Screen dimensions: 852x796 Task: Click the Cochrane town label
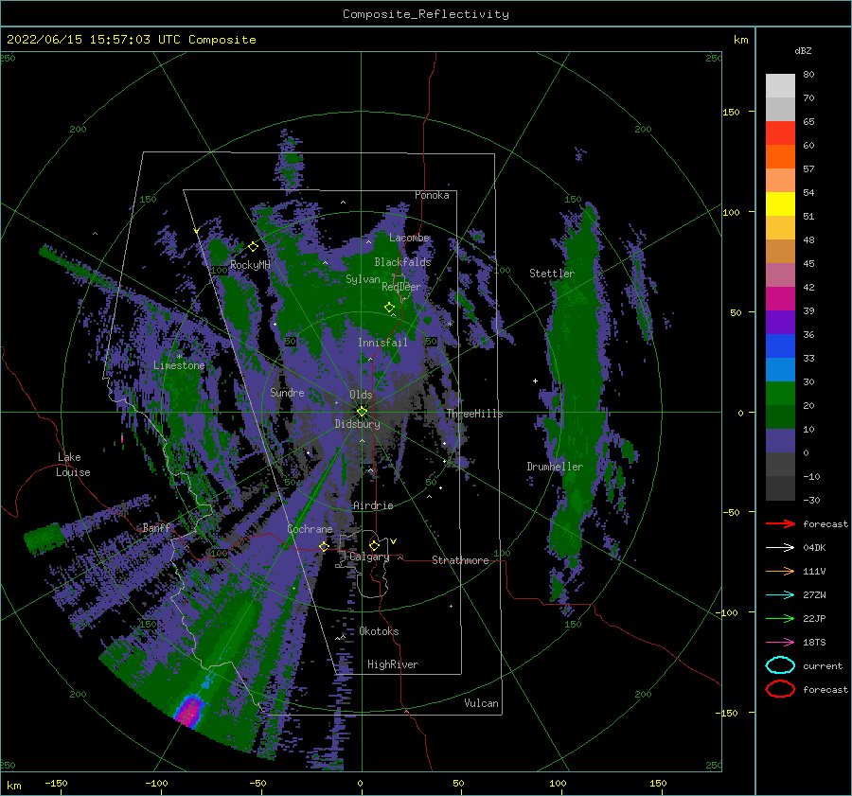[310, 529]
